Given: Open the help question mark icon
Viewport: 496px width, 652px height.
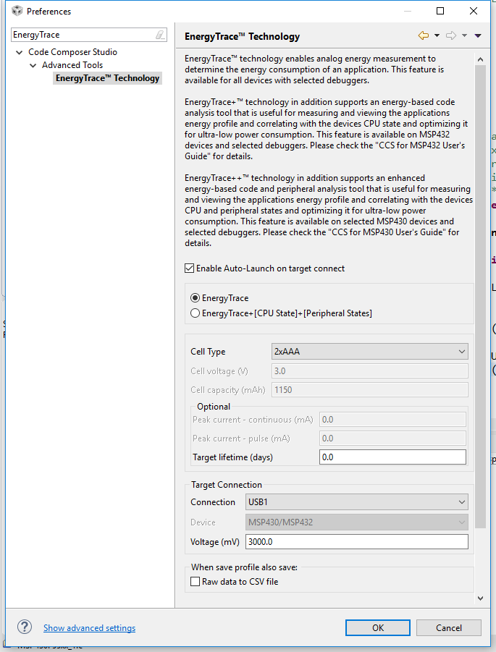Looking at the screenshot, I should click(x=25, y=627).
